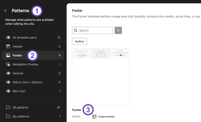201x122 pixels.
Task: Click the Add to Cart + Options icon
Action: tap(8, 82)
